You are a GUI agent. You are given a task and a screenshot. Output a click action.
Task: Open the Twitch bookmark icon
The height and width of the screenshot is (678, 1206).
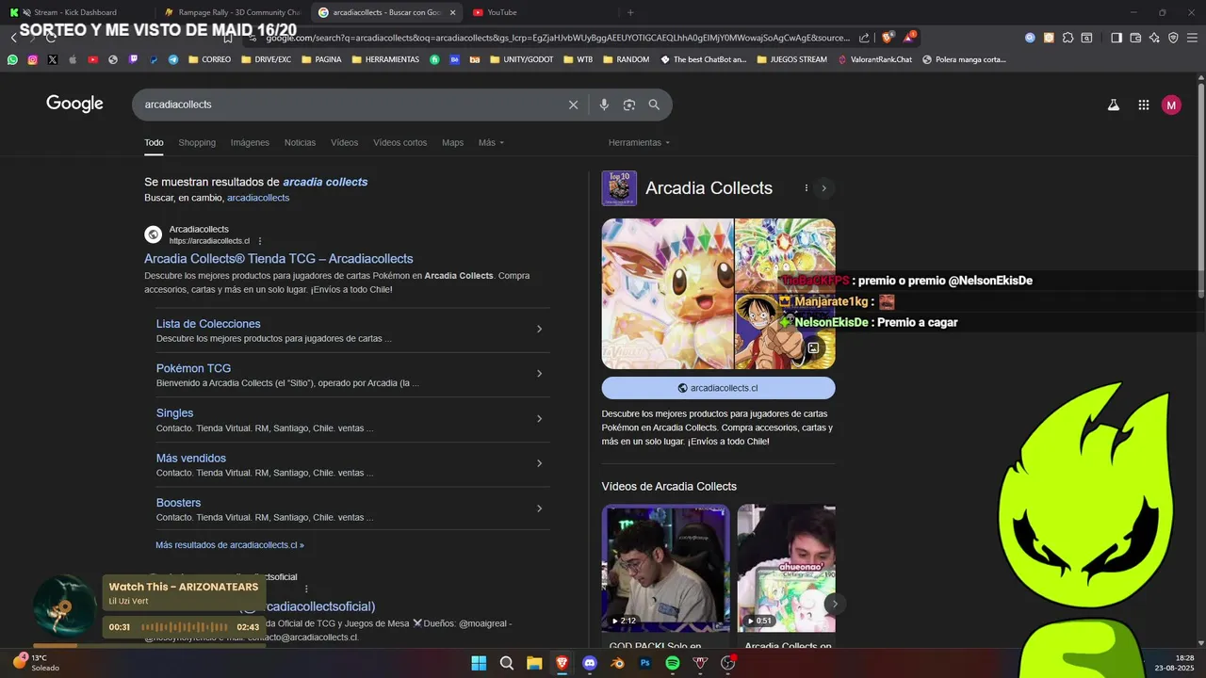(133, 59)
